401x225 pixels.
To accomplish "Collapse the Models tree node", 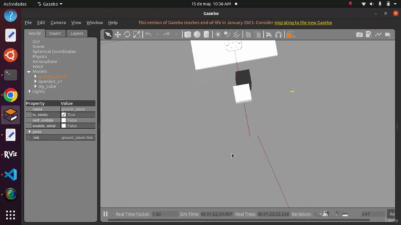I will (x=29, y=72).
